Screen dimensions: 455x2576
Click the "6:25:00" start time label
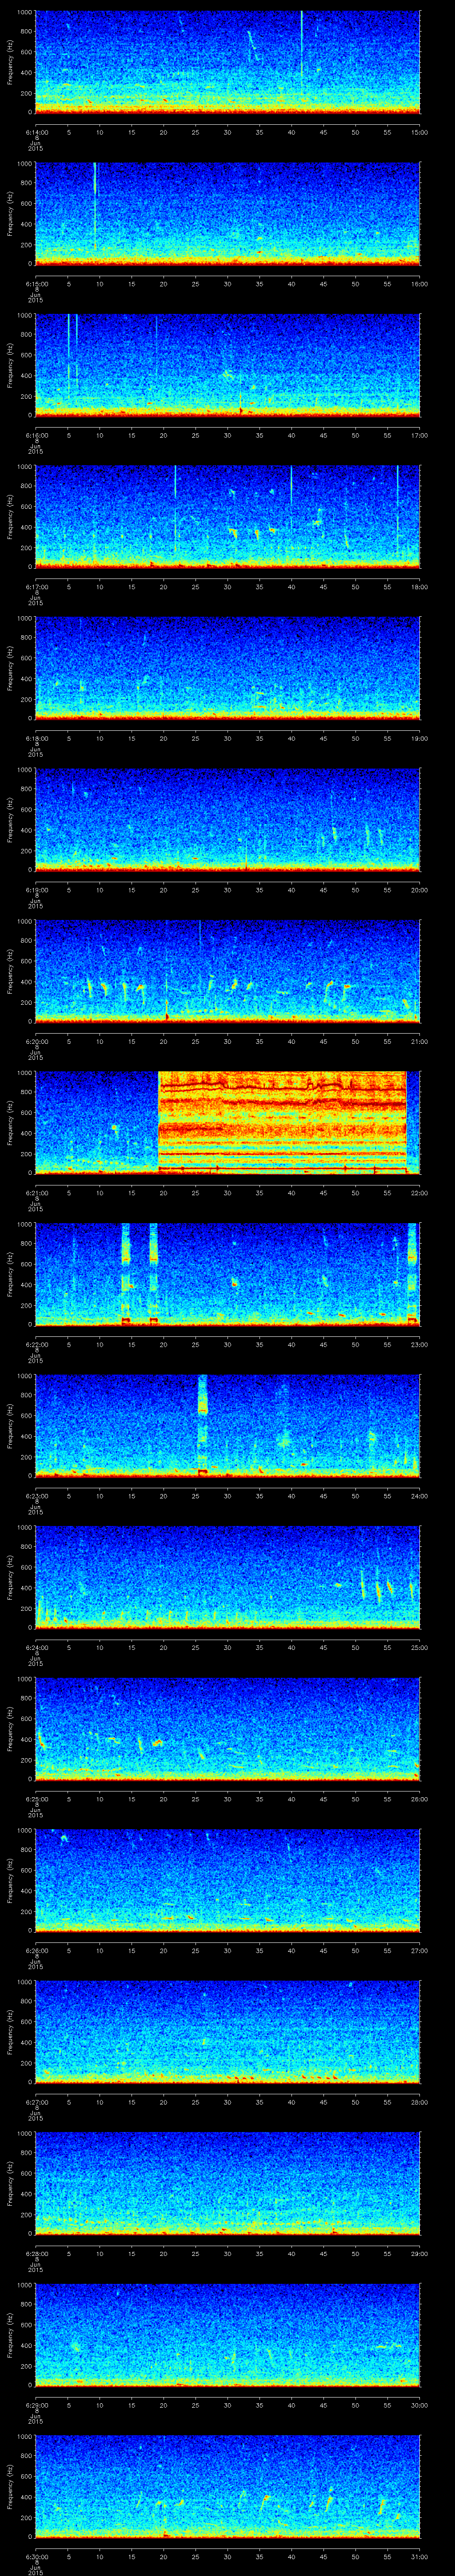point(37,1799)
